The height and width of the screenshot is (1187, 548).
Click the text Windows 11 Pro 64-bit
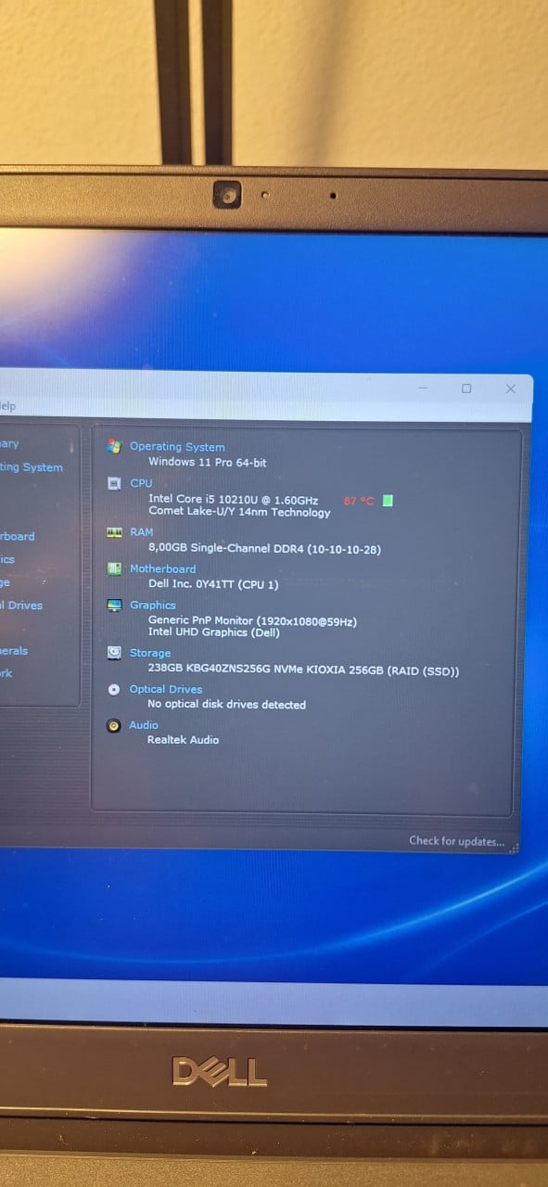coord(208,462)
